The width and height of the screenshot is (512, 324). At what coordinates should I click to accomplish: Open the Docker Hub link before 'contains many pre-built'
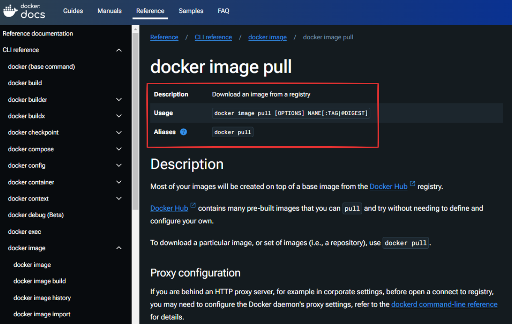click(169, 208)
